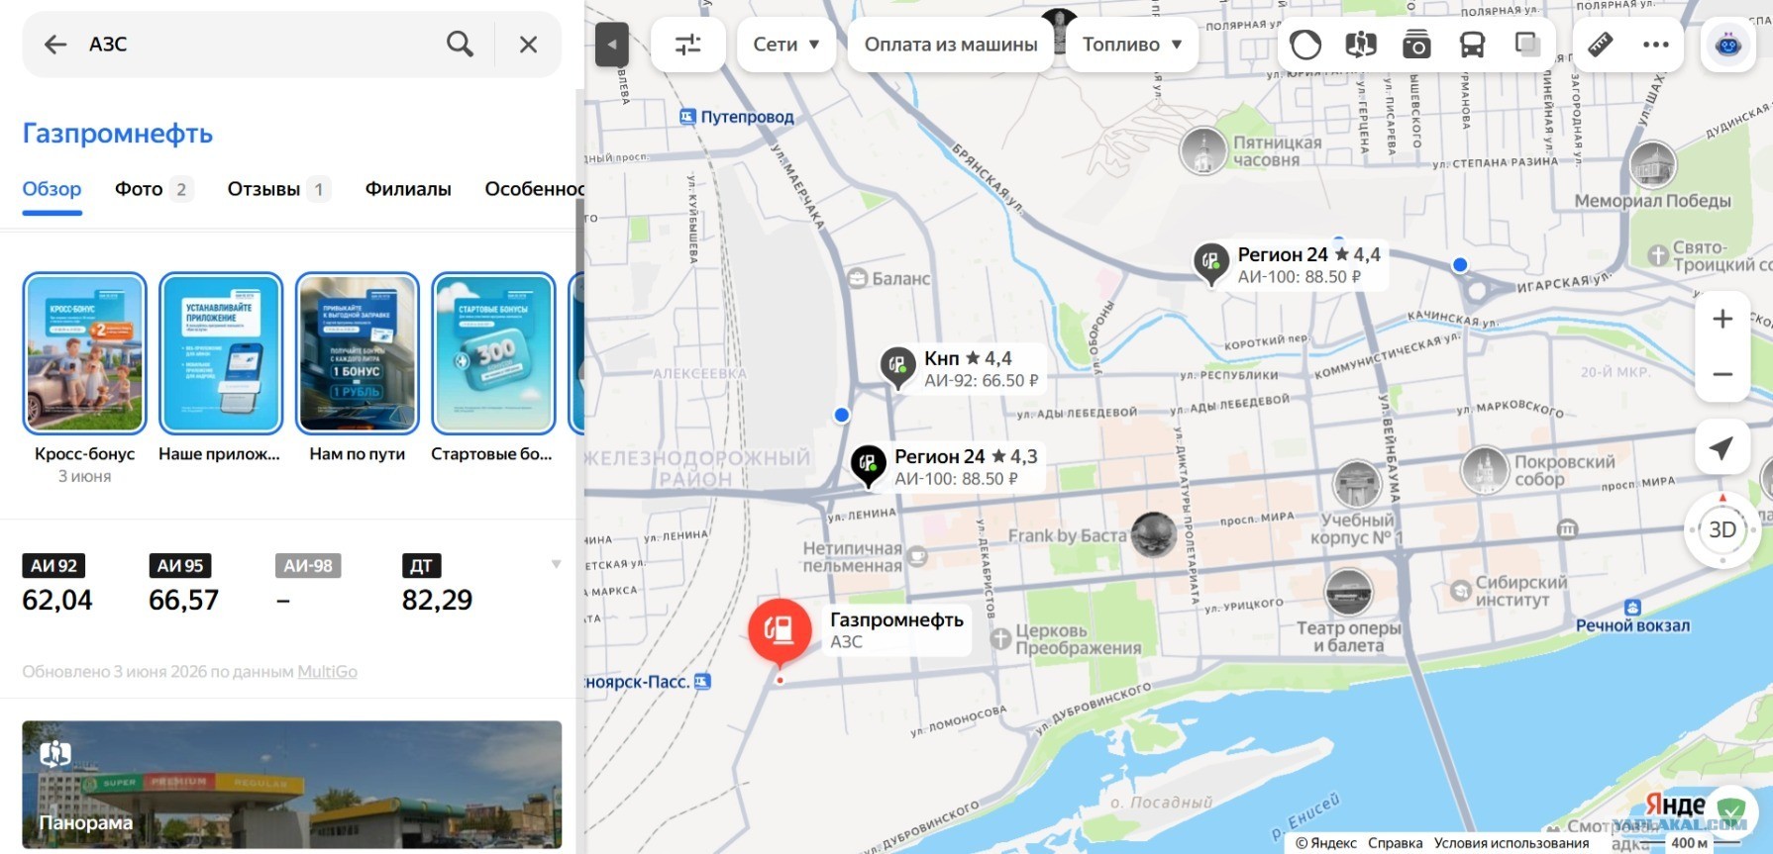The image size is (1773, 854).
Task: Select the Баланс place icon
Action: click(858, 278)
